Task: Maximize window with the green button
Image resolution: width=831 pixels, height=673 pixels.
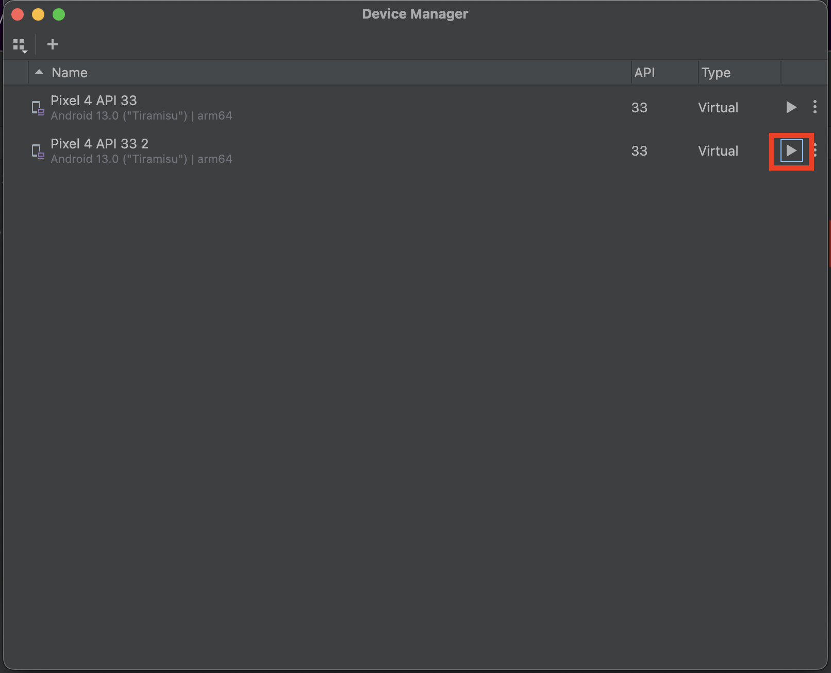Action: point(59,14)
